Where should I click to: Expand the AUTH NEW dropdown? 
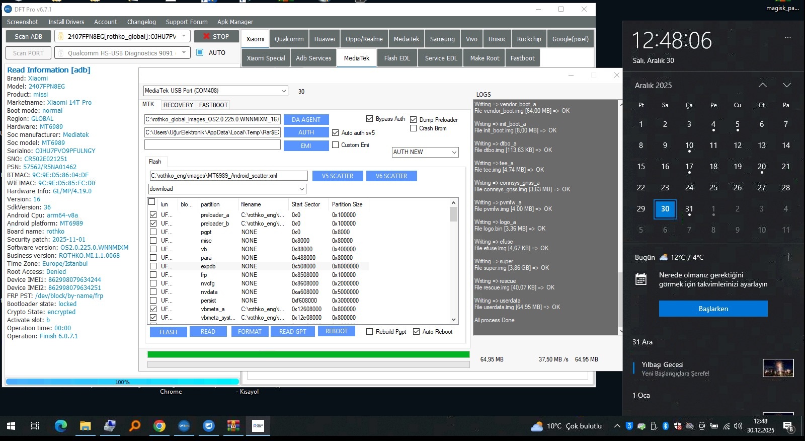425,152
